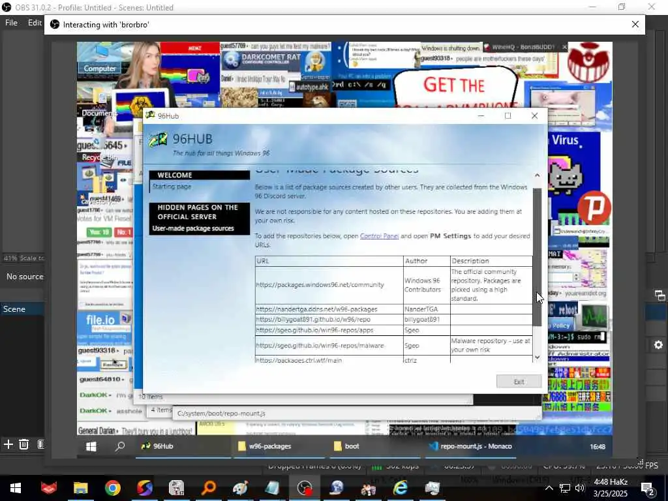Click the Description column header

click(491, 261)
